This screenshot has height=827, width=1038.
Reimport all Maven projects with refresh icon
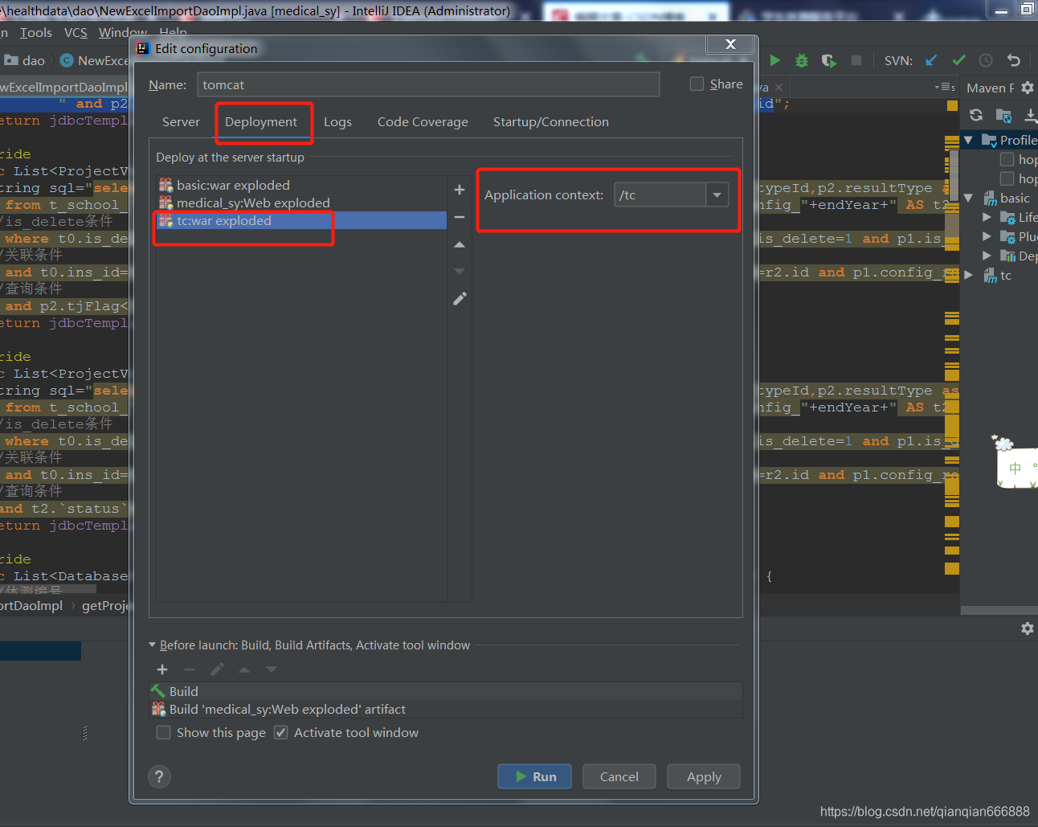click(976, 115)
